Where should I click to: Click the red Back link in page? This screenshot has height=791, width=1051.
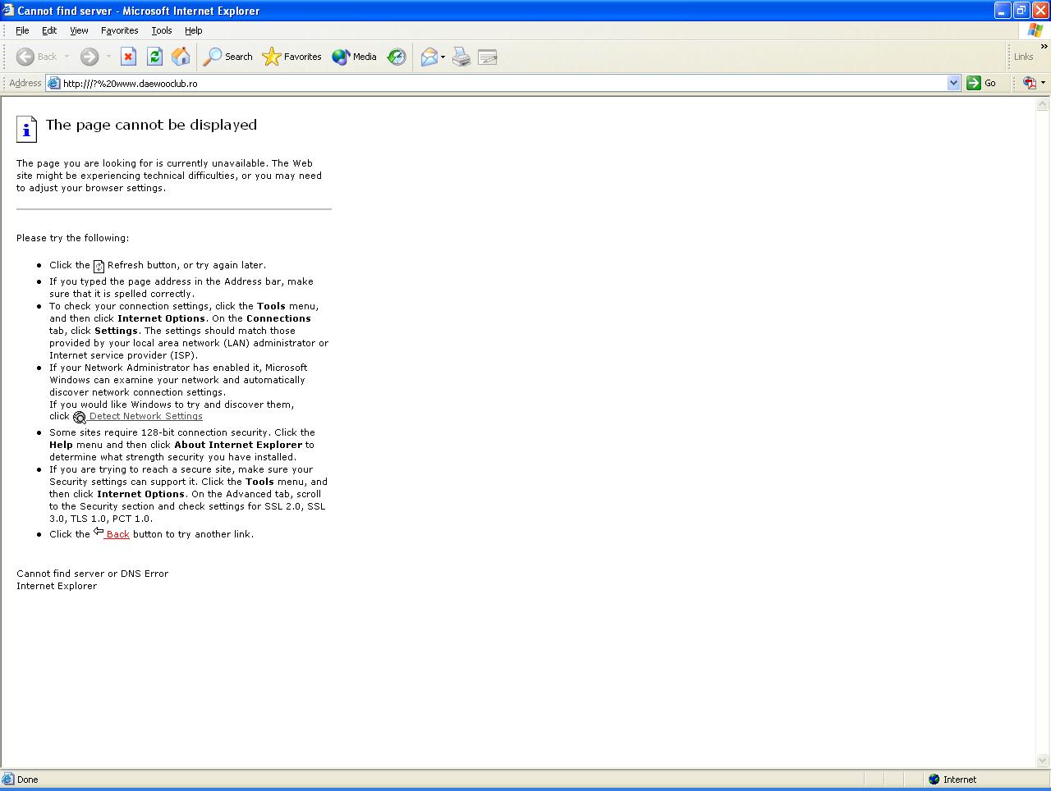[x=117, y=534]
